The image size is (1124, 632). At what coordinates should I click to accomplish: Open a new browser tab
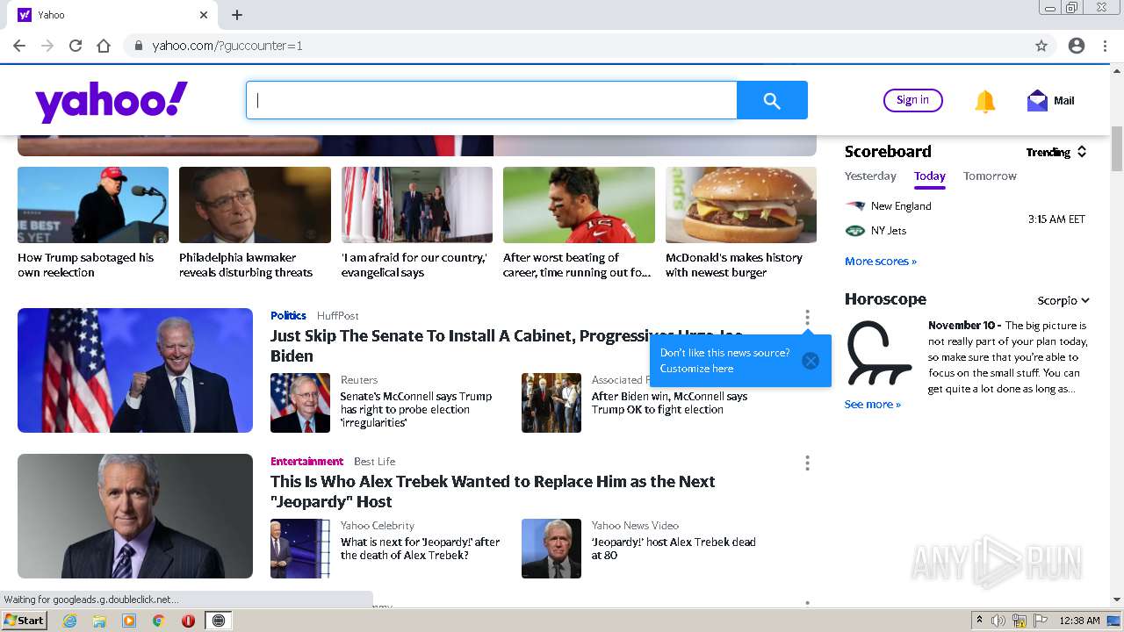coord(237,15)
